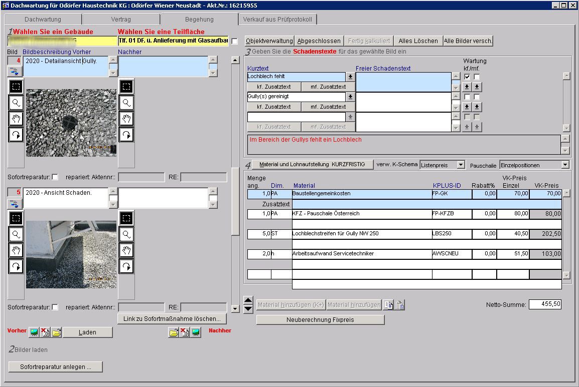Click the sort icon below image number 4
579x387 pixels.
coord(15,71)
